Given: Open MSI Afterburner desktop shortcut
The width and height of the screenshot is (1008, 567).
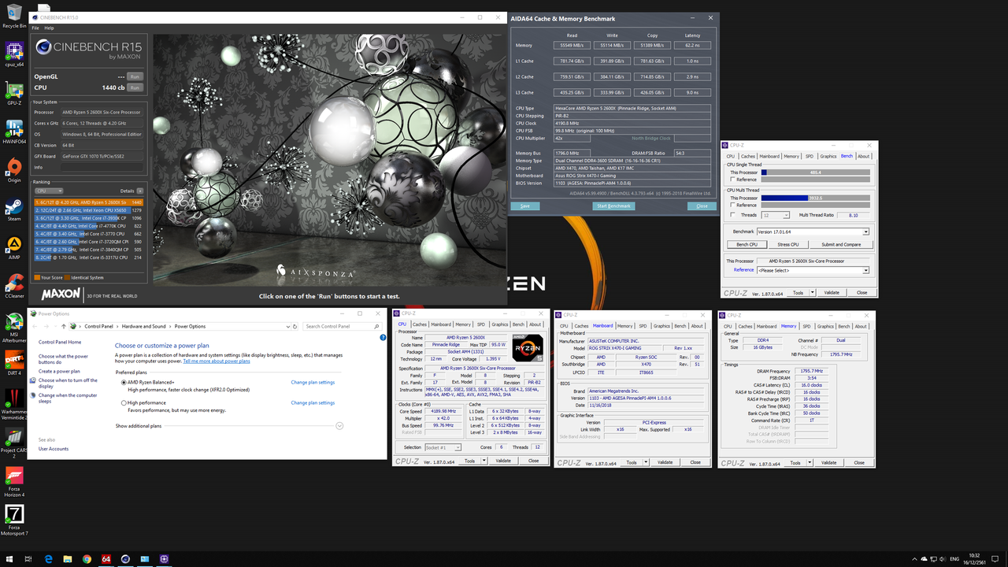Looking at the screenshot, I should [x=14, y=327].
